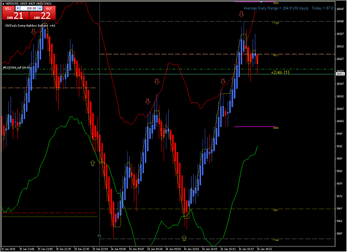
Task: Click the red SELL button
Action: click(x=8, y=9)
